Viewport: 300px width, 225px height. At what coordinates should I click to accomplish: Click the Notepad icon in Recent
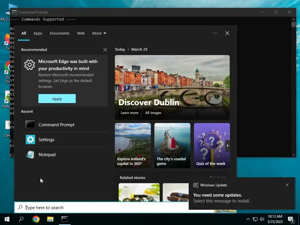point(30,155)
